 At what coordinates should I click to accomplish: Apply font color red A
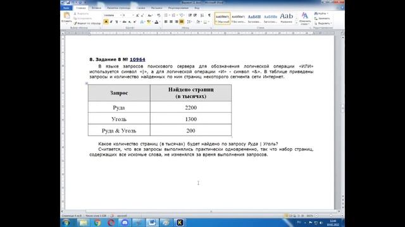(x=156, y=22)
